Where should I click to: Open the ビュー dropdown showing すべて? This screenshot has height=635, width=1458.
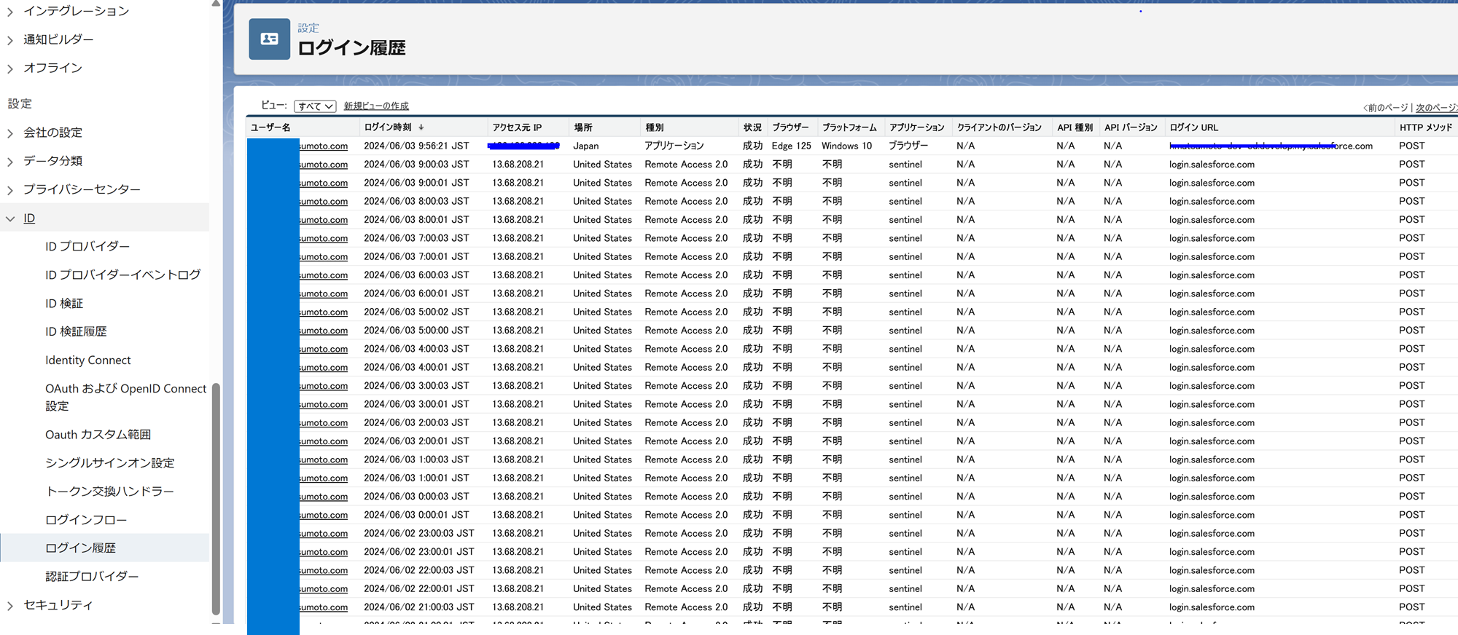tap(315, 106)
